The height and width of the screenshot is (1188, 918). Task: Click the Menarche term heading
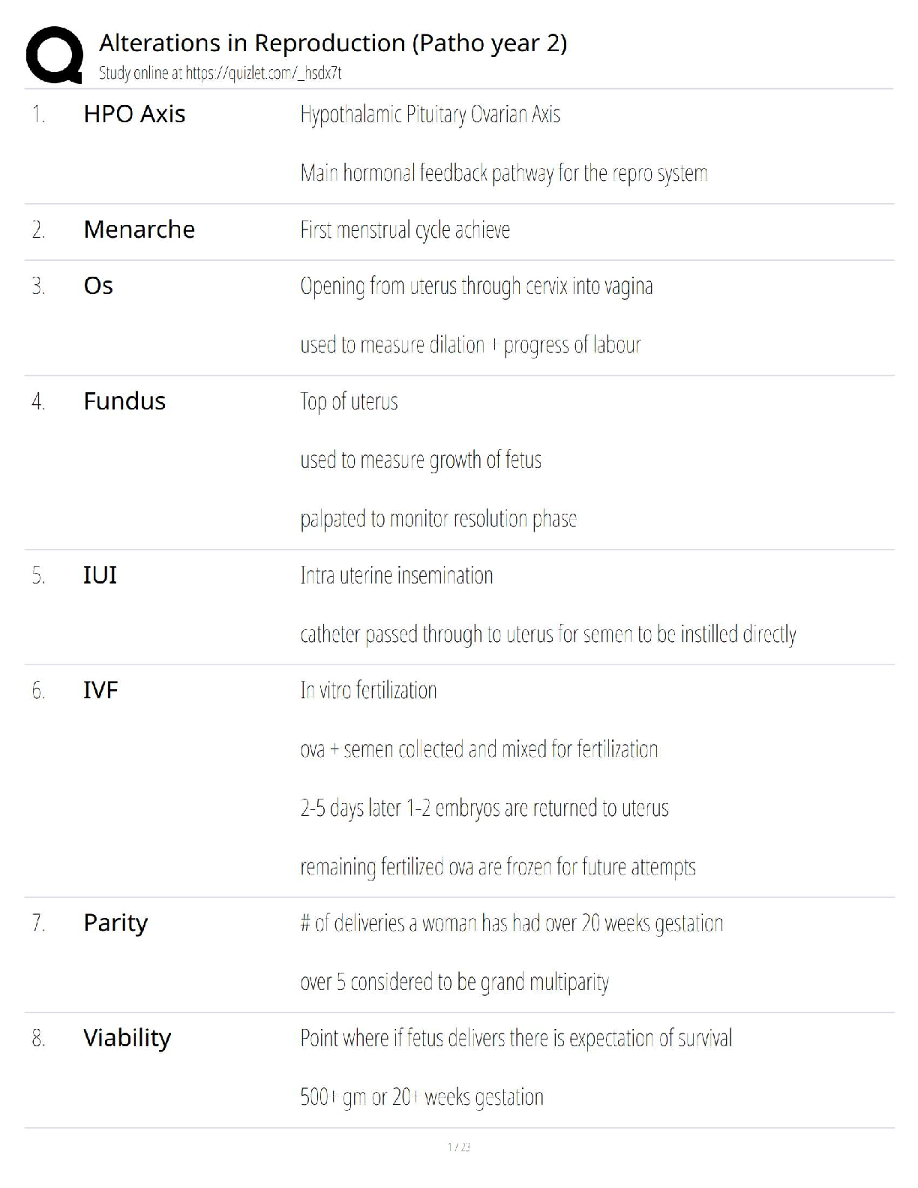point(139,229)
